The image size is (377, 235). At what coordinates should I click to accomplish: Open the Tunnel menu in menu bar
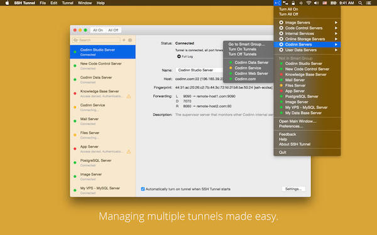click(x=68, y=3)
